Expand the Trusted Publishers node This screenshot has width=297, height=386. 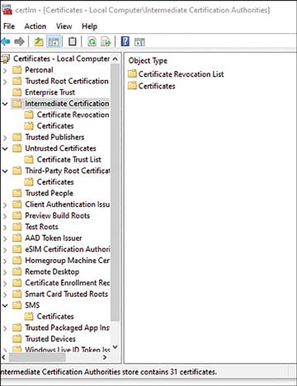(x=5, y=138)
